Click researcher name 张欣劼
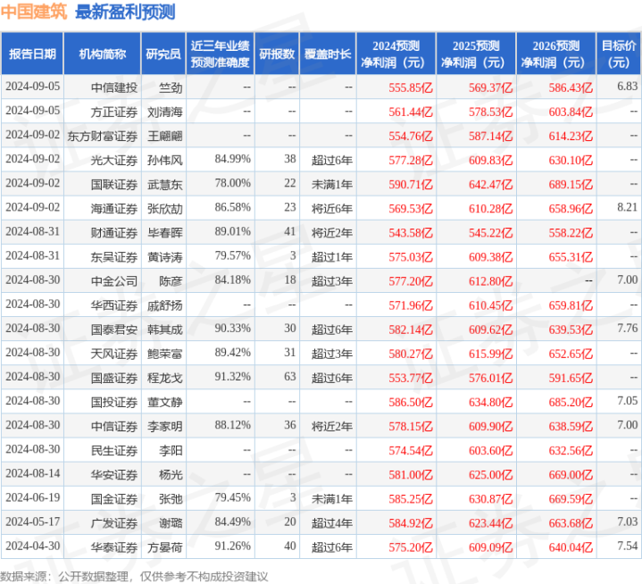 (x=165, y=208)
